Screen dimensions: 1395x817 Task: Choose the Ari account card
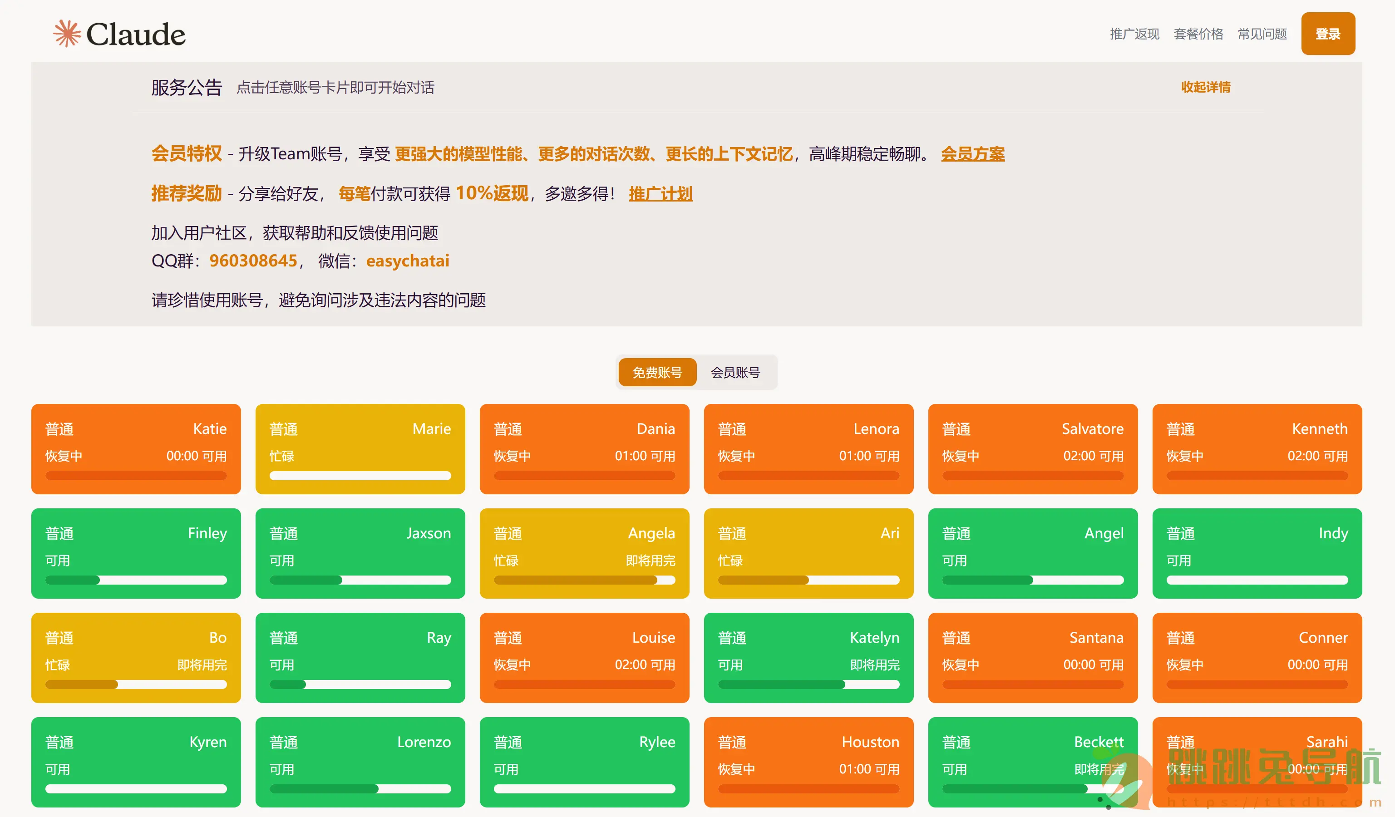click(x=809, y=554)
